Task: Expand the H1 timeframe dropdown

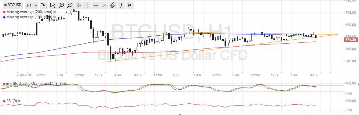Action: [x=31, y=5]
